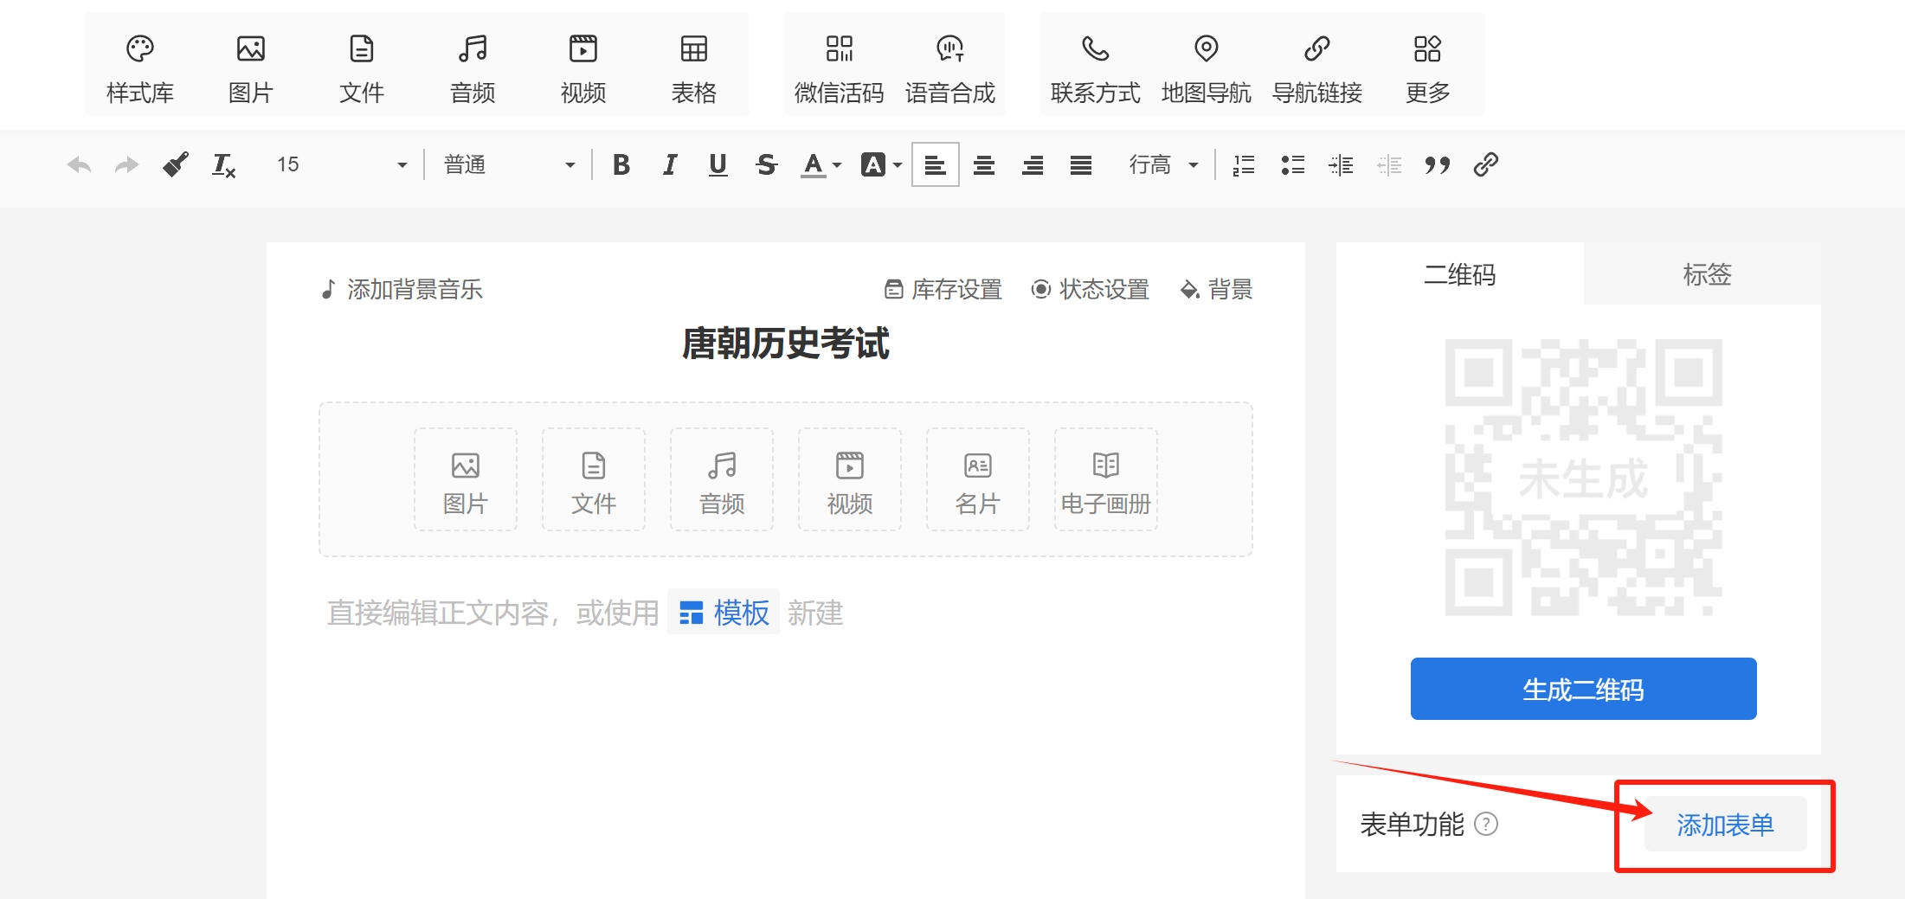
Task: Expand the 普通 paragraph style dropdown
Action: [508, 164]
